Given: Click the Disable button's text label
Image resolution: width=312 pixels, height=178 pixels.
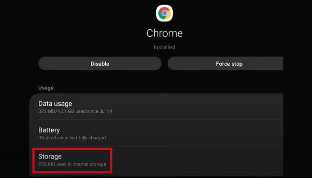Looking at the screenshot, I should point(100,64).
